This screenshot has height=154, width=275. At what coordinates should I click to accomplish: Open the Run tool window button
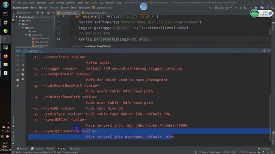[x=62, y=149]
